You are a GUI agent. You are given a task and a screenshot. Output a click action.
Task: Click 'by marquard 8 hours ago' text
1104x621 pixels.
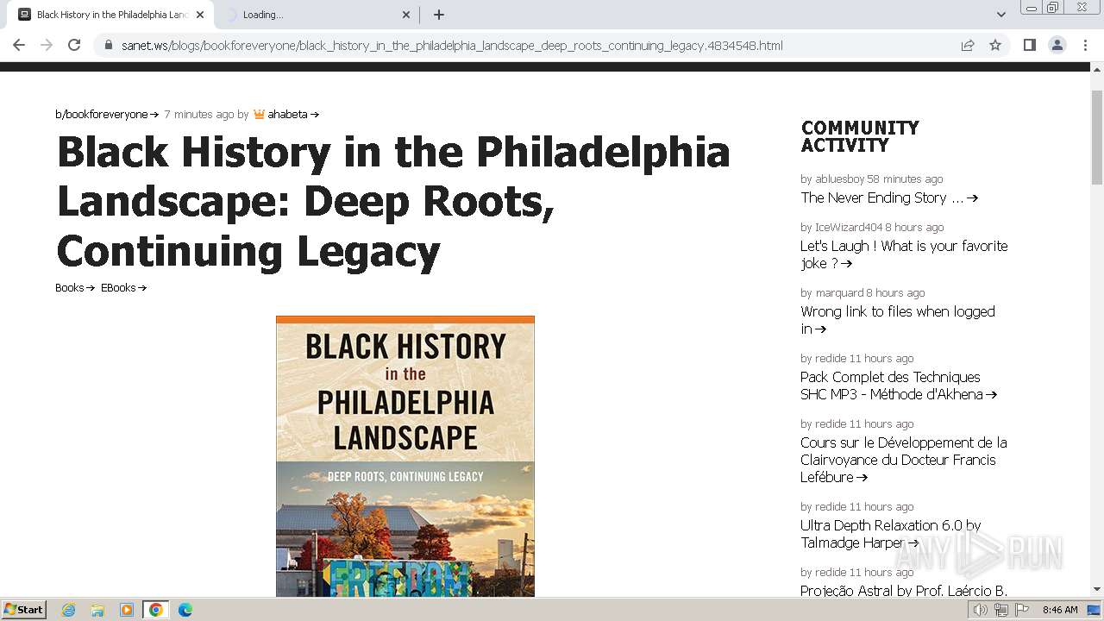862,292
